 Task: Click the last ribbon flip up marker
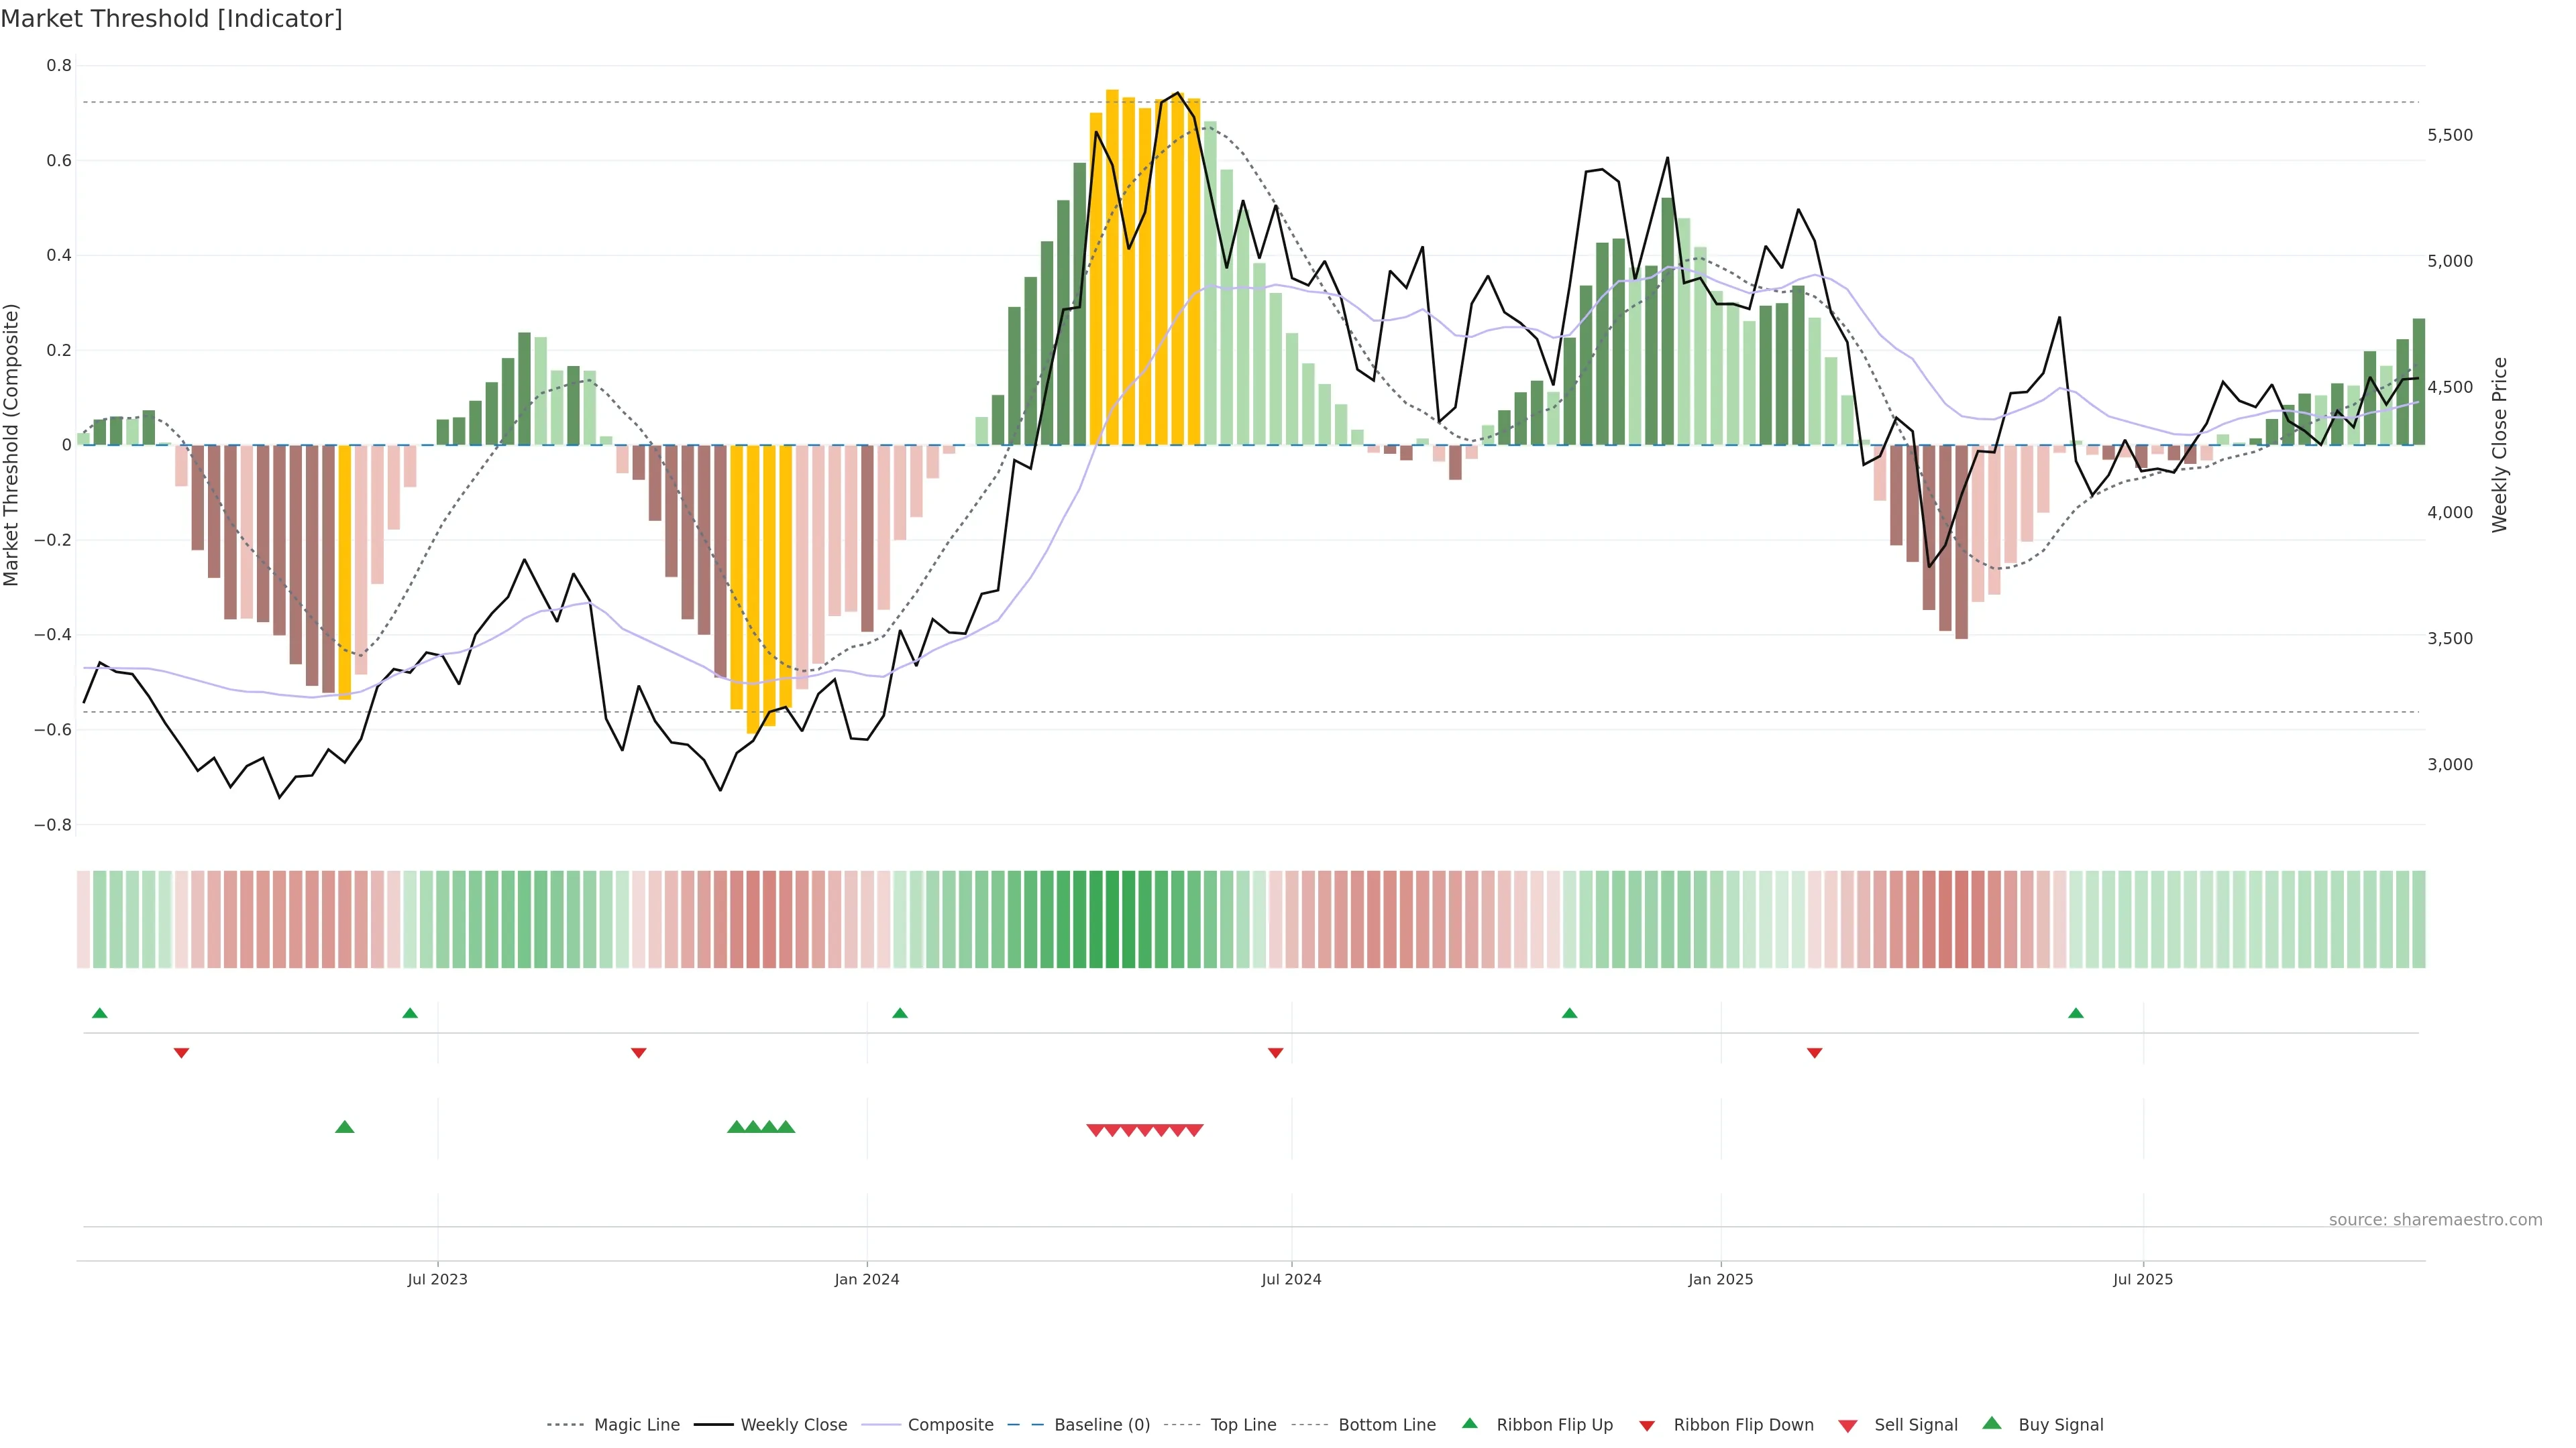click(2076, 1014)
